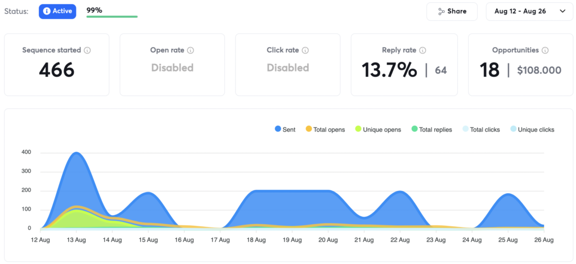Click the 13 Aug peak on chart
Viewport: 576px width, 264px height.
click(x=76, y=153)
